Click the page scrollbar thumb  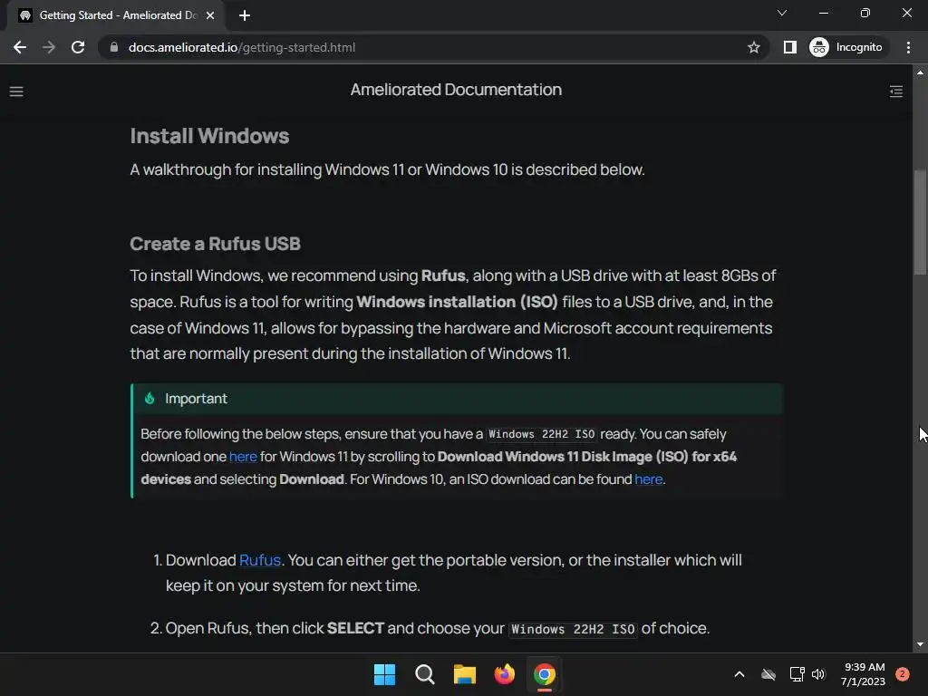[920, 222]
